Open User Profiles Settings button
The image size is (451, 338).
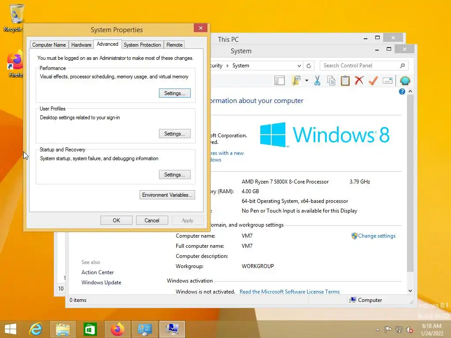pyautogui.click(x=174, y=134)
